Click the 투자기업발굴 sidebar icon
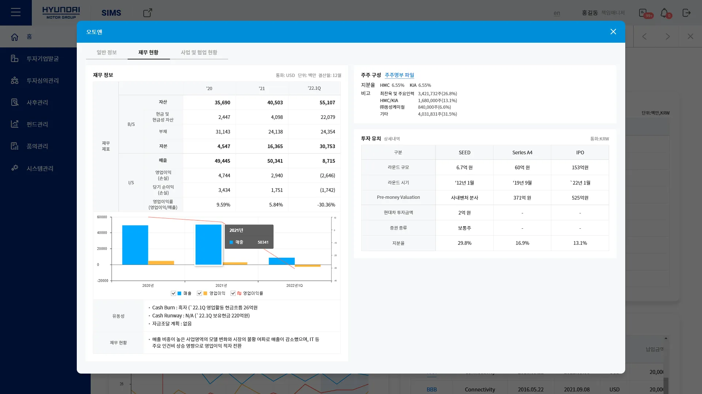The width and height of the screenshot is (702, 394). click(15, 58)
